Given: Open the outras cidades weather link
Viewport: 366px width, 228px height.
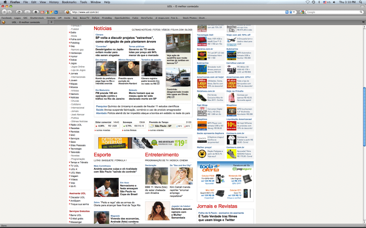Looking at the screenshot, I should 156,130.
